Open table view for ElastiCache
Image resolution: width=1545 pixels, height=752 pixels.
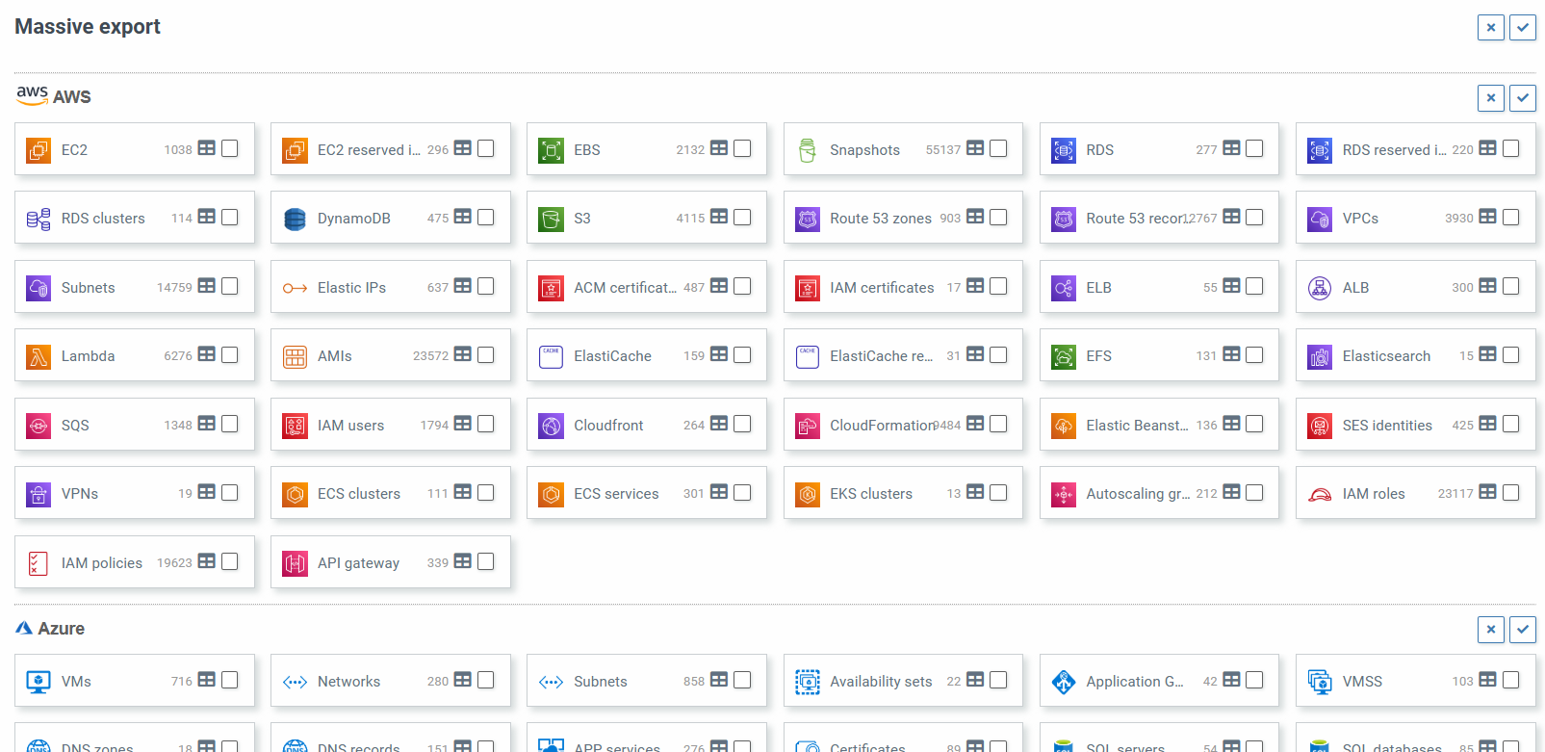click(719, 354)
